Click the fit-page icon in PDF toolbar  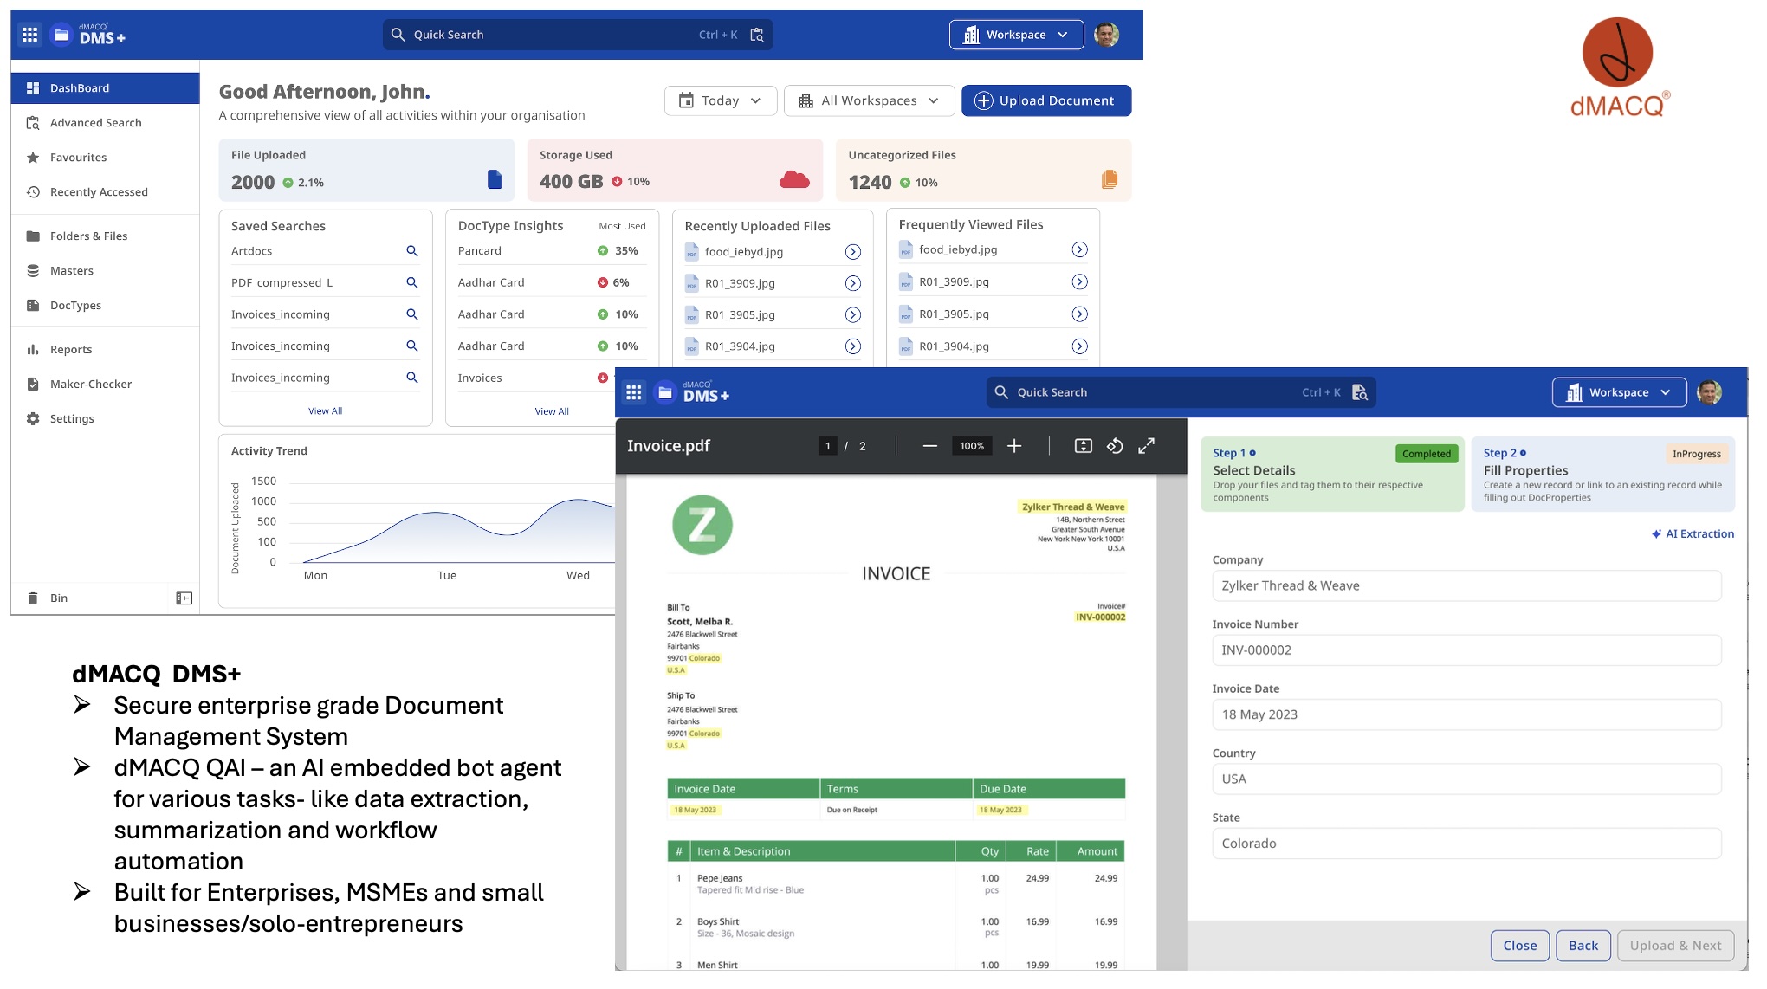click(x=1083, y=446)
